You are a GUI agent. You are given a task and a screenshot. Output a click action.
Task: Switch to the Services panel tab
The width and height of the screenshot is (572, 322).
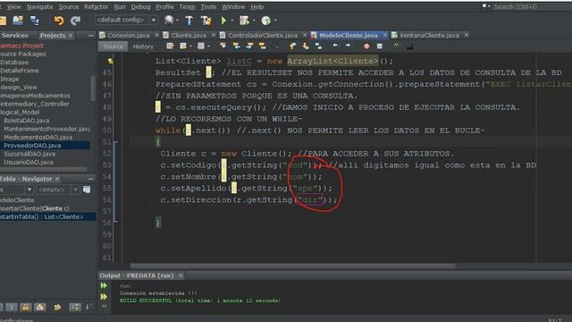(x=14, y=35)
